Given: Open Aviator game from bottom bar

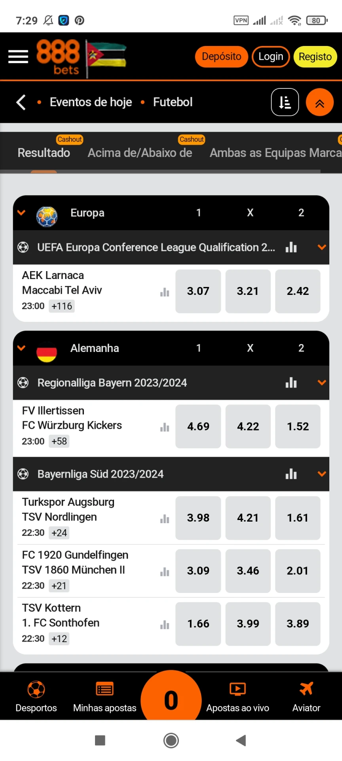Looking at the screenshot, I should [306, 697].
